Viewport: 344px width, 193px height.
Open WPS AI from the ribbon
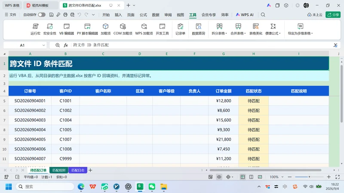(x=244, y=15)
